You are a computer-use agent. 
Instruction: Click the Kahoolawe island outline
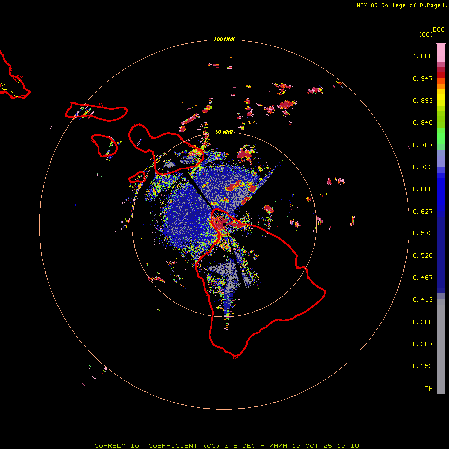tap(137, 177)
